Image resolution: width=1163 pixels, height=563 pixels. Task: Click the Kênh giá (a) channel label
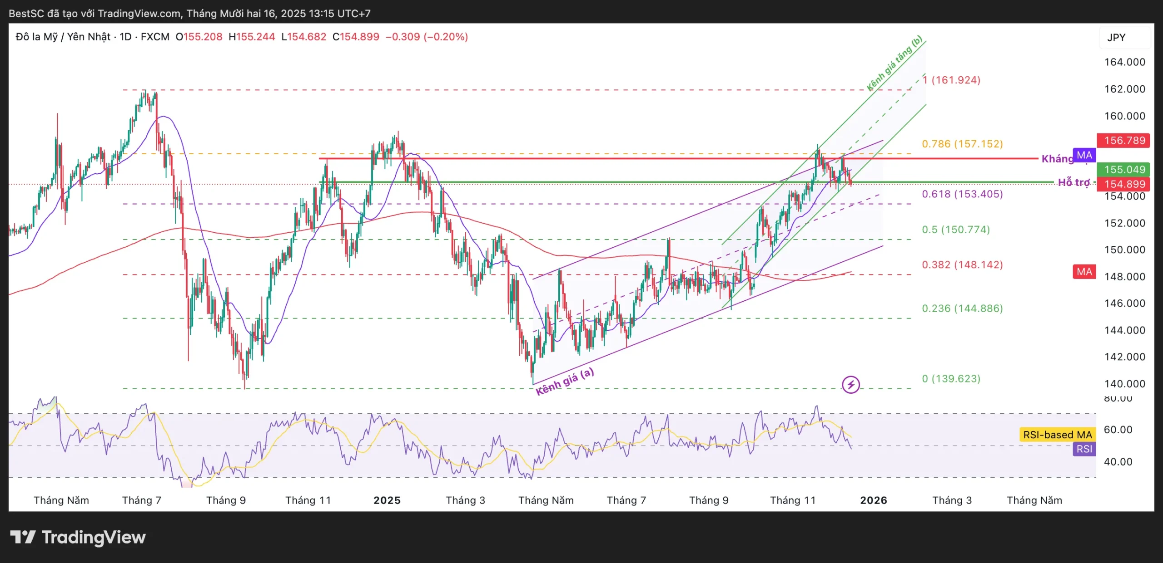click(564, 382)
